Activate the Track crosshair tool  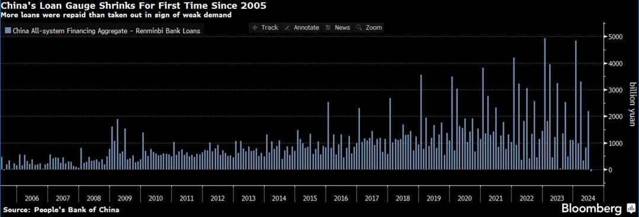265,28
